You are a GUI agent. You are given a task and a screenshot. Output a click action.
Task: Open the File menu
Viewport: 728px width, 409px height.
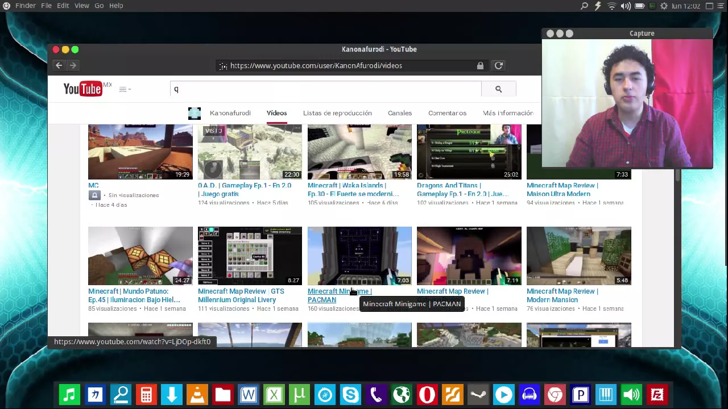tap(46, 6)
